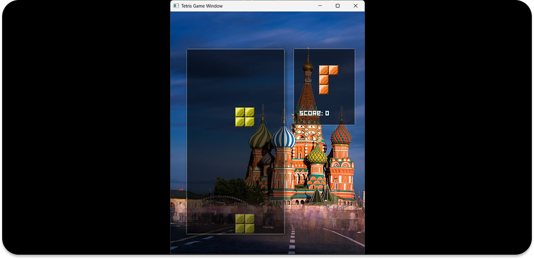Click the SCORE: 0 text
Viewport: 534px width, 259px height.
(x=314, y=113)
